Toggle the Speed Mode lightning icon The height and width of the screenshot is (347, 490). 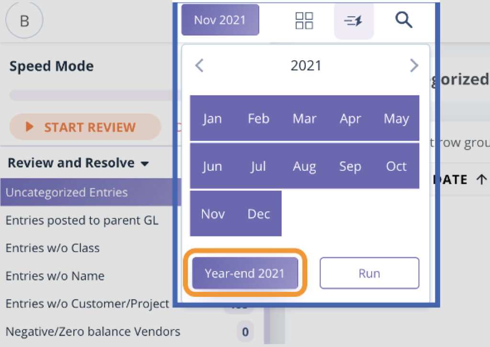tap(354, 21)
